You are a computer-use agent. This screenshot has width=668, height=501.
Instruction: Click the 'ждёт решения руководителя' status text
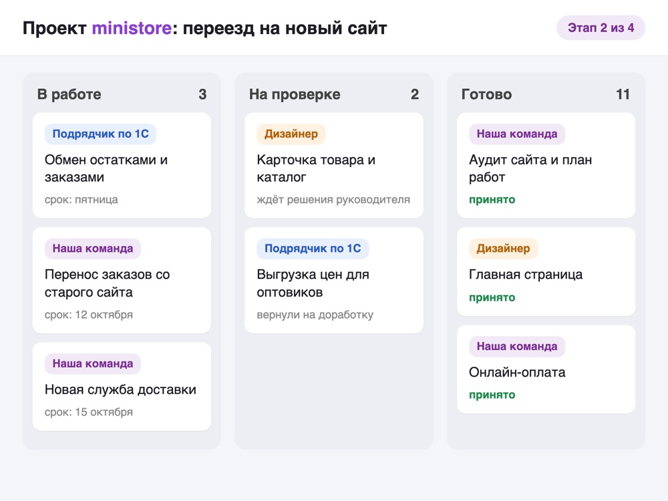click(x=333, y=199)
